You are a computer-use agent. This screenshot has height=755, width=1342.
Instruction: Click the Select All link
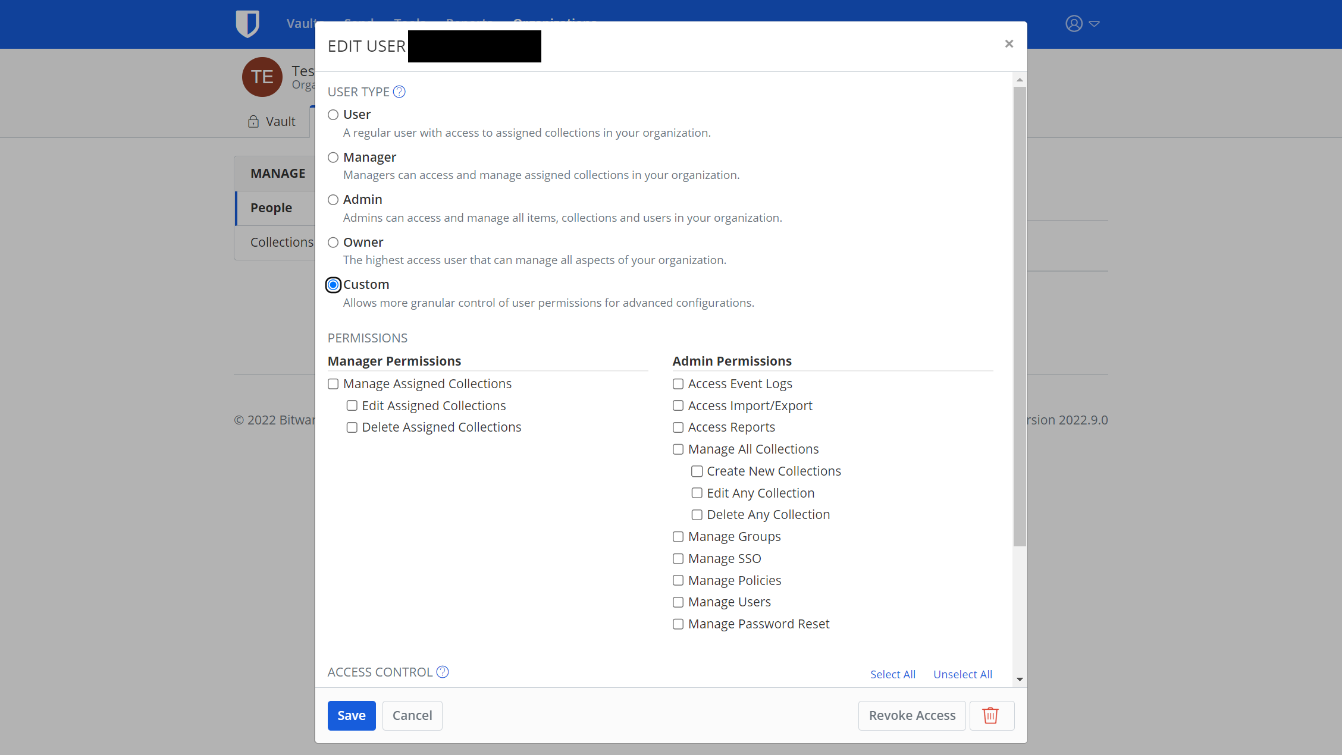[x=892, y=674]
